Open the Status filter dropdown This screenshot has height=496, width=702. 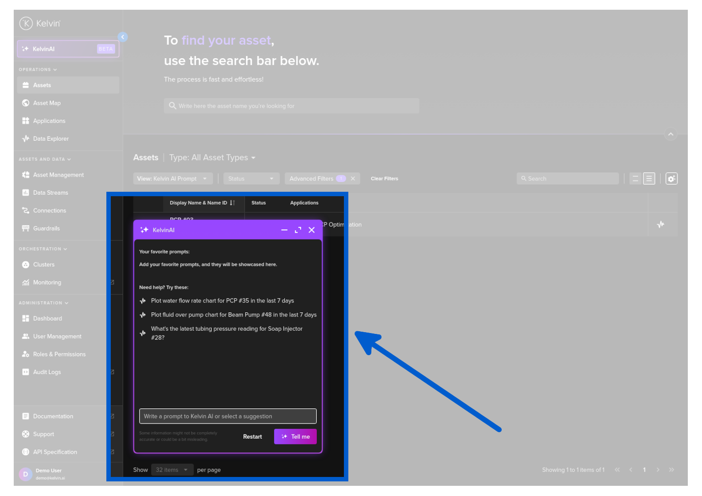coord(251,178)
